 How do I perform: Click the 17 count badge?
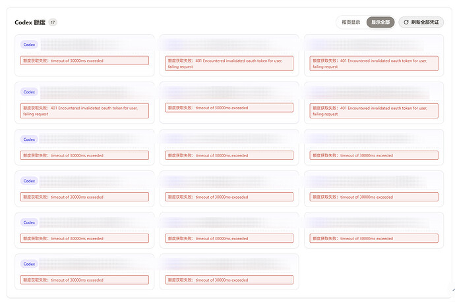click(x=53, y=22)
